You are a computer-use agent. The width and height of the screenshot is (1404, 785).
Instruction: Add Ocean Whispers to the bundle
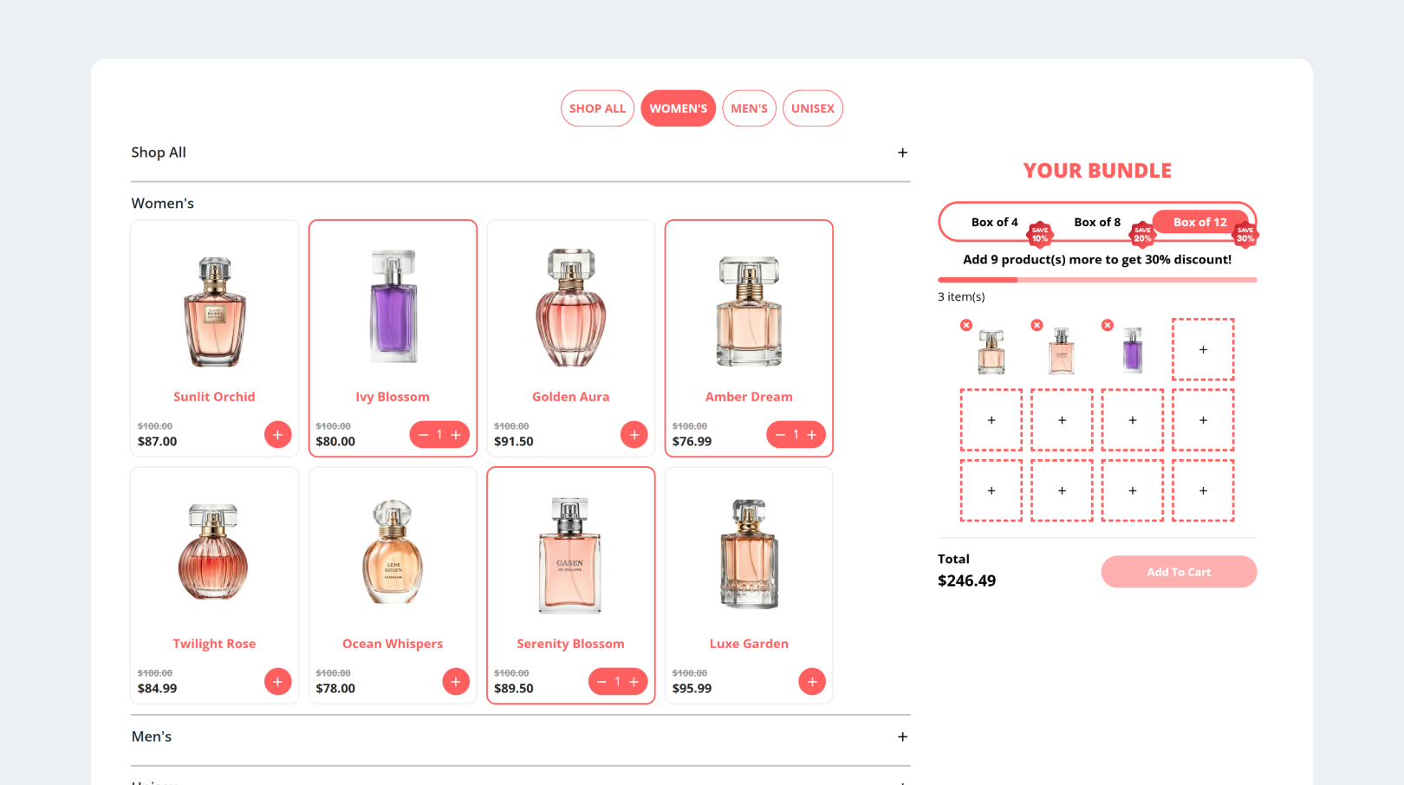point(456,682)
